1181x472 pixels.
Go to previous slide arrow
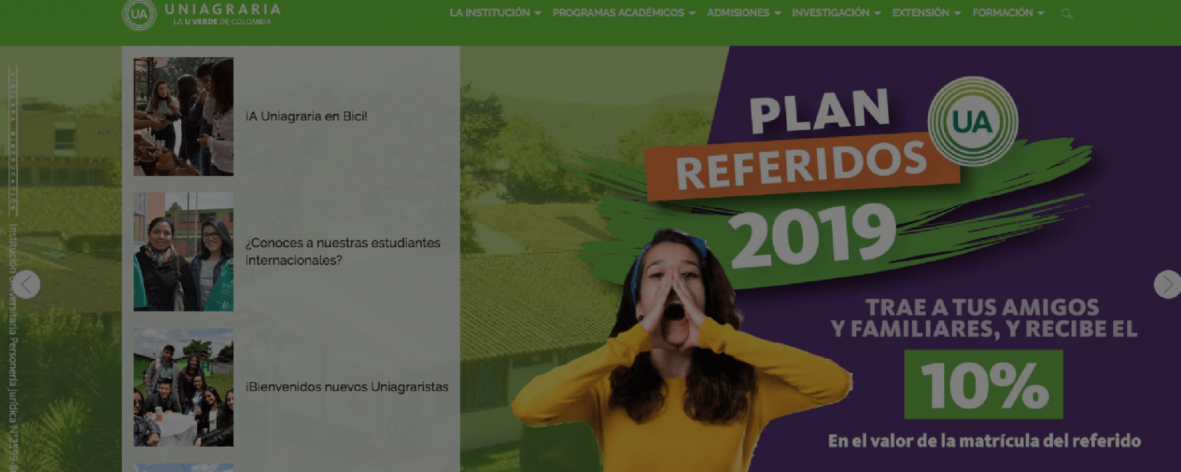(x=26, y=284)
